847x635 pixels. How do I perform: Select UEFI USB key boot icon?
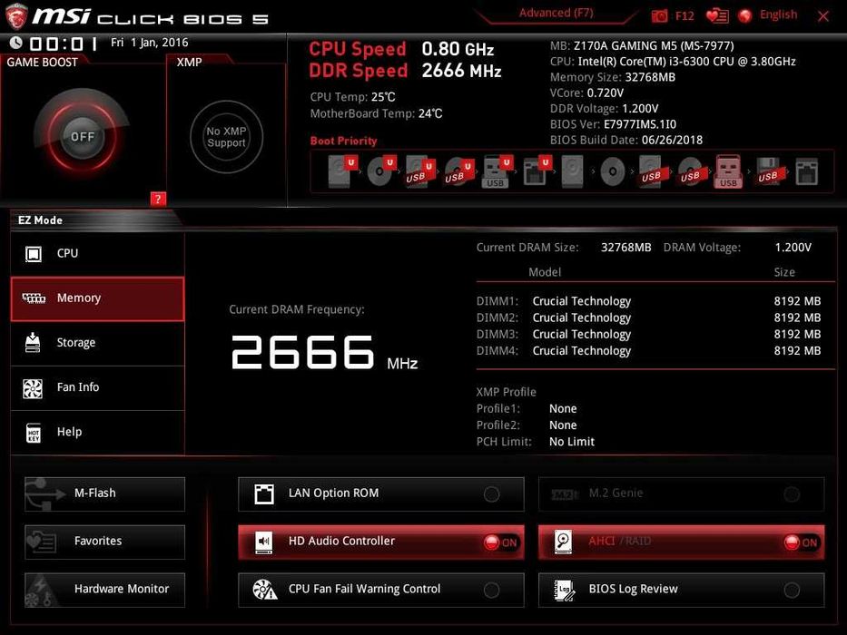point(497,171)
